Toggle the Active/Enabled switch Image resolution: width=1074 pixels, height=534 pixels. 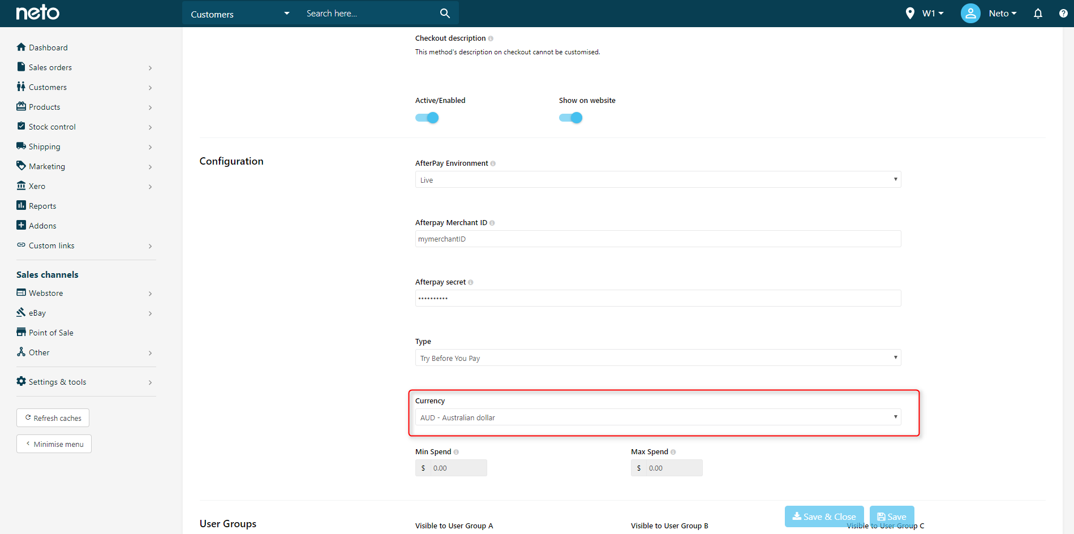coord(427,118)
